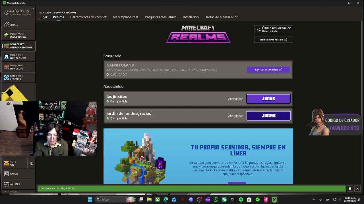
Task: Click the taskbar Buscar search box
Action: pyautogui.click(x=115, y=199)
